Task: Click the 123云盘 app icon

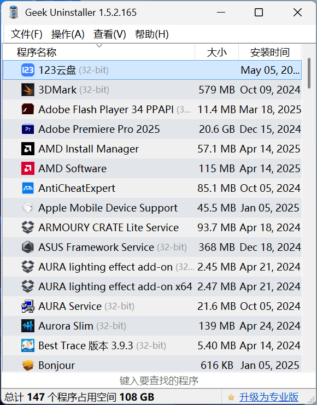Action: click(28, 70)
